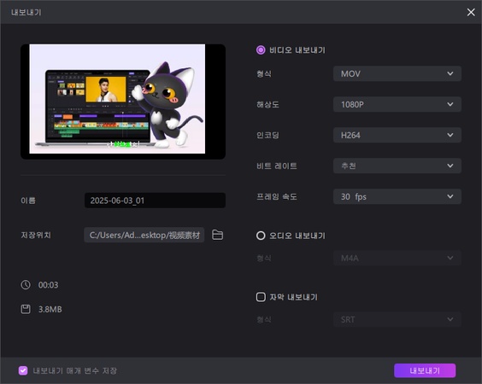Click the 저장위치 path field
The height and width of the screenshot is (384, 482).
[x=144, y=235]
